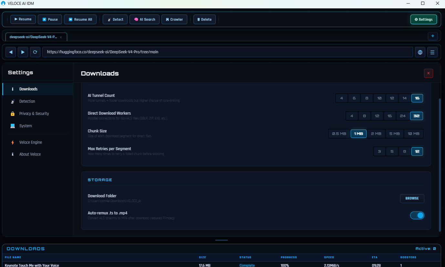Viewport: 445px width, 267px height.
Task: Close the DeepSeek-V4-Pro browser tab
Action: (61, 37)
